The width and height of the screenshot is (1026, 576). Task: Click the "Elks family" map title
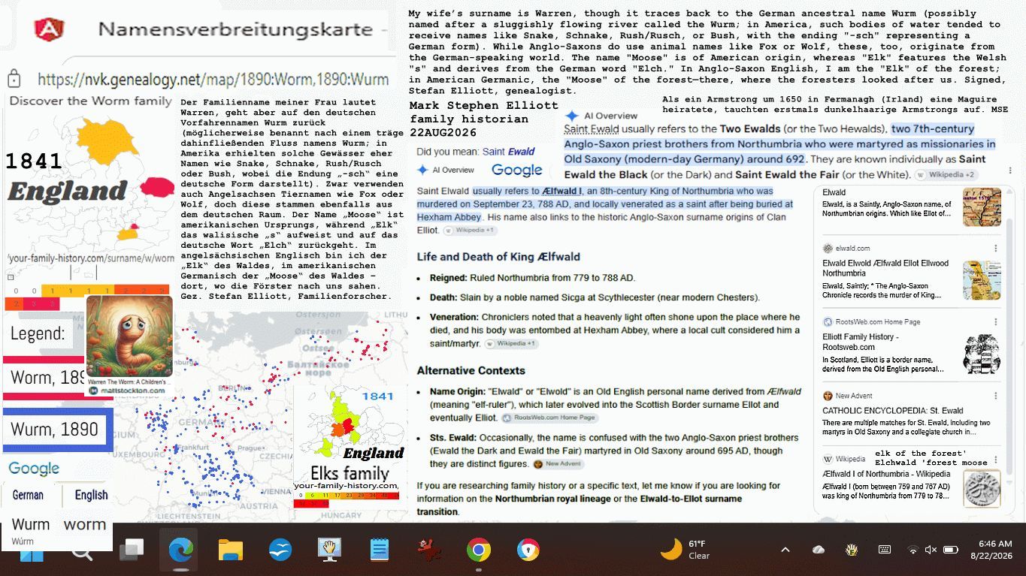(x=350, y=473)
